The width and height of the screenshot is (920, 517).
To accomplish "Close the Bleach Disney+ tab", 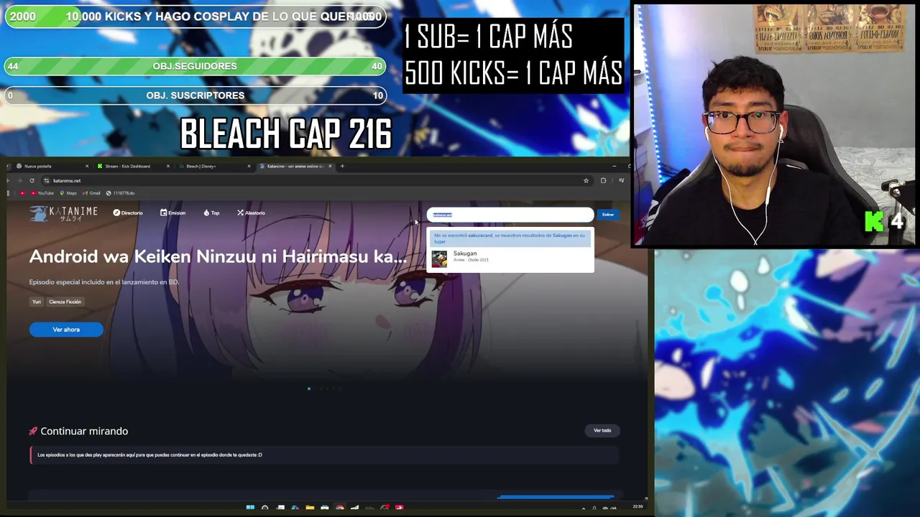I will coord(249,166).
